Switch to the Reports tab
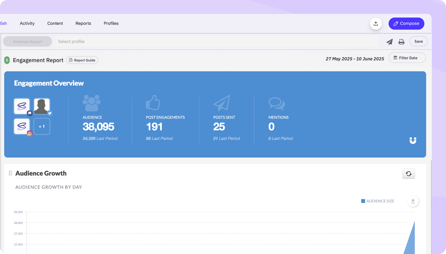446x254 pixels. click(83, 23)
